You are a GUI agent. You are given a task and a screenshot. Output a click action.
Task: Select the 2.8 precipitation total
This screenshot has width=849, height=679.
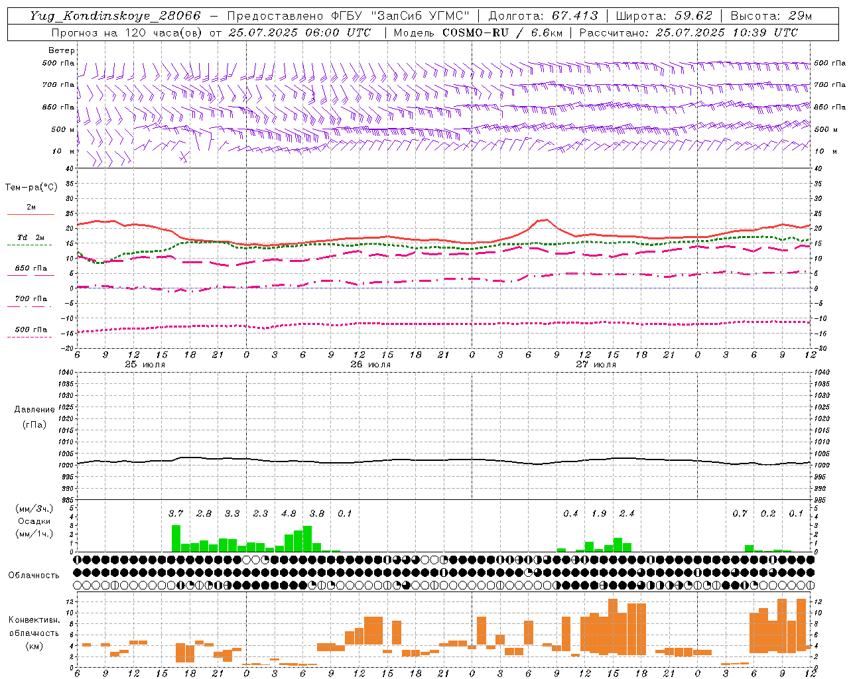pyautogui.click(x=204, y=513)
